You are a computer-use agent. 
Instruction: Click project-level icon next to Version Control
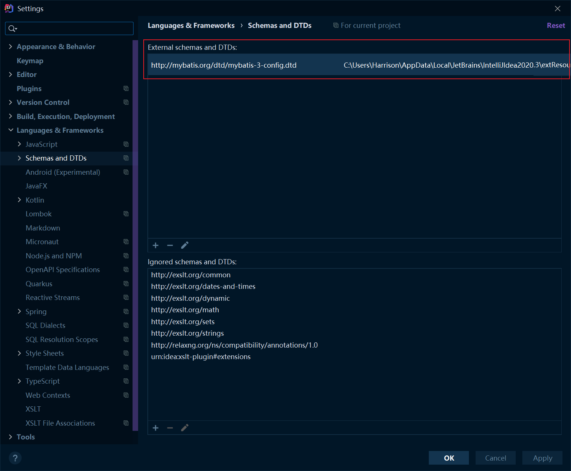pos(126,102)
